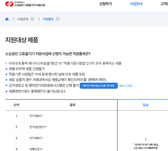Click the 적용기준 시행일은 notice line

(47, 74)
